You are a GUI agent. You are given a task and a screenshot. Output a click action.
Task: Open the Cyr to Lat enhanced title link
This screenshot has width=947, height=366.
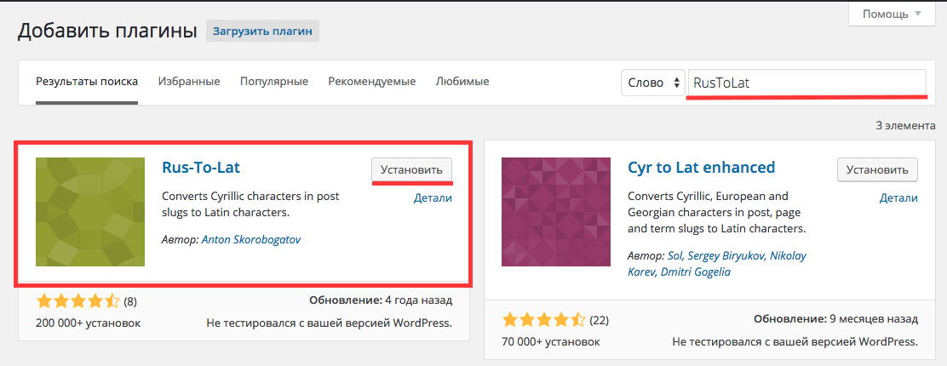pos(701,168)
